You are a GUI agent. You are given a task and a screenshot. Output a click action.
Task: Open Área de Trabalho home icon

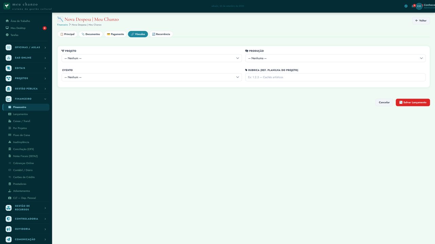(x=7, y=21)
